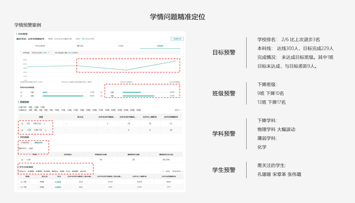Click the row icon left of 化学
The width and height of the screenshot is (355, 203).
22,159
